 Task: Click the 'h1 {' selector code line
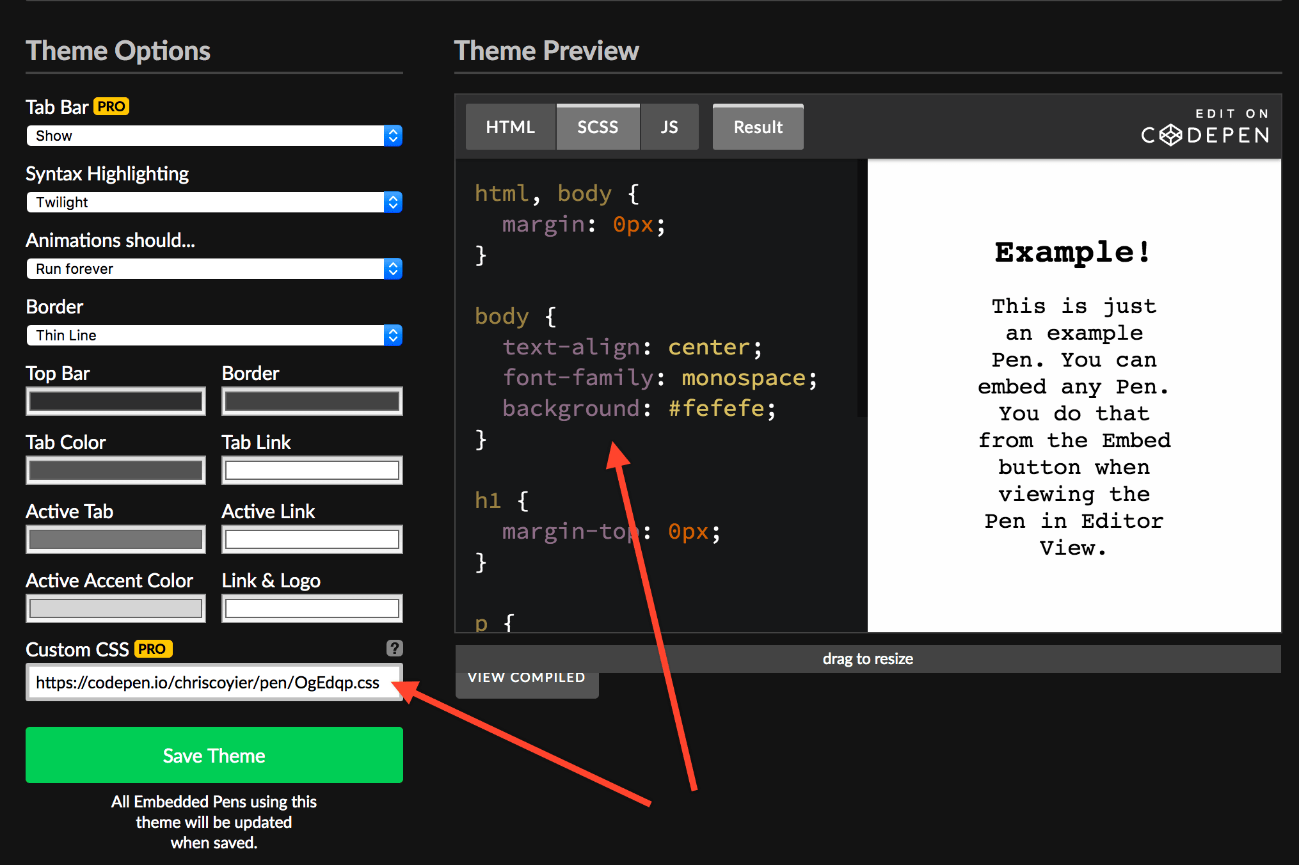502,500
